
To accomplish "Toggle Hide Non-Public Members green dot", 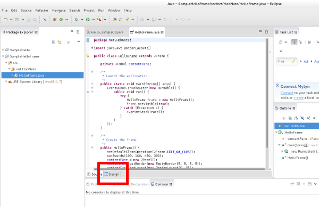I will [314, 118].
